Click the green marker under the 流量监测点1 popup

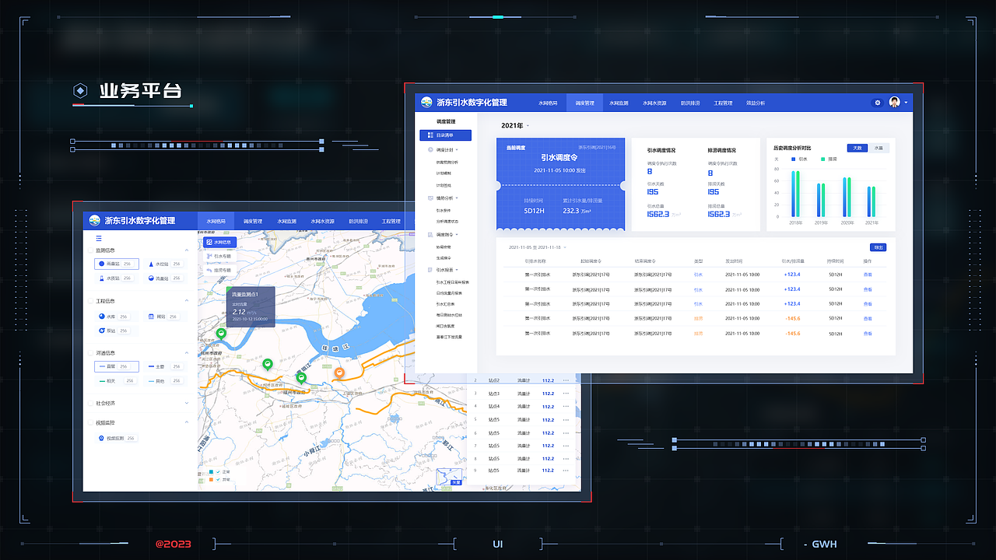click(x=221, y=334)
